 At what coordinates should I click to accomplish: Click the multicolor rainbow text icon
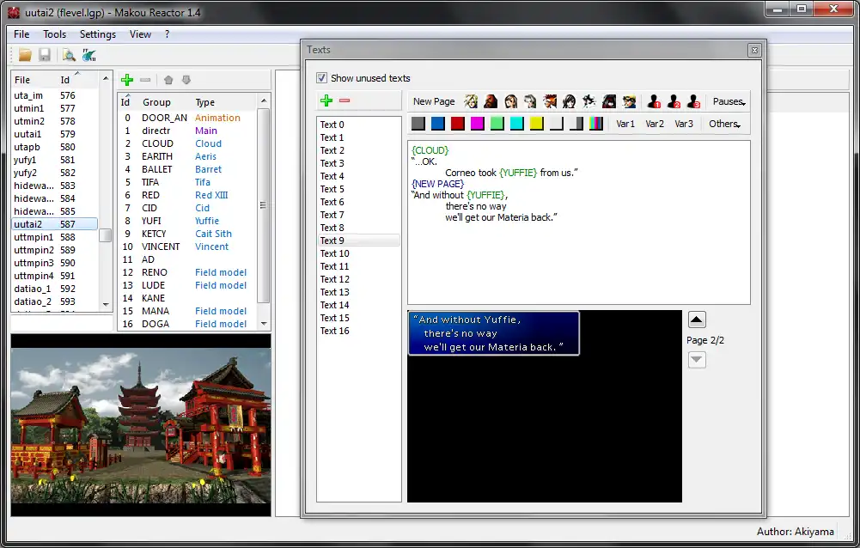coord(596,124)
